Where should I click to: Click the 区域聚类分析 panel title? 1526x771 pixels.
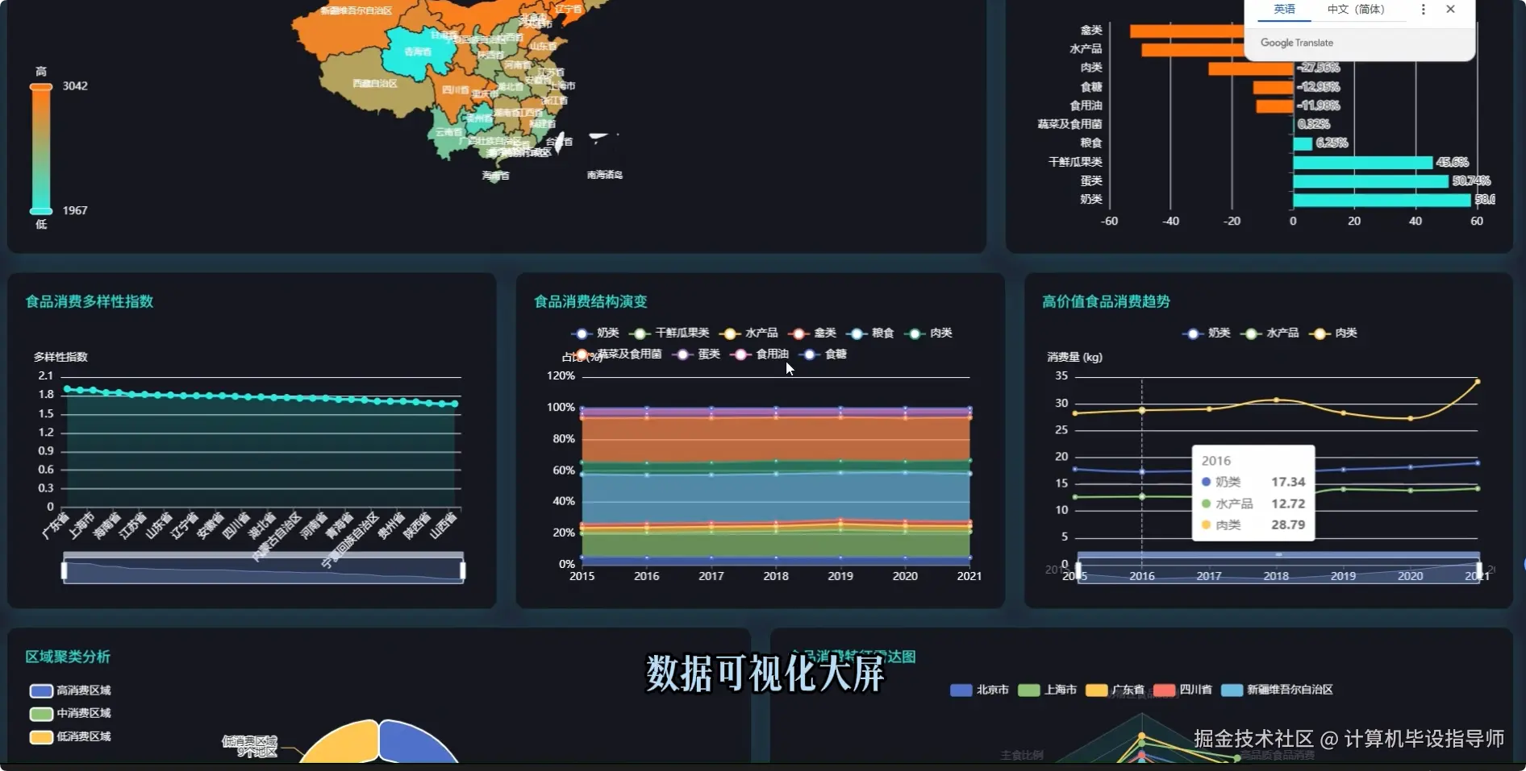[x=68, y=657]
